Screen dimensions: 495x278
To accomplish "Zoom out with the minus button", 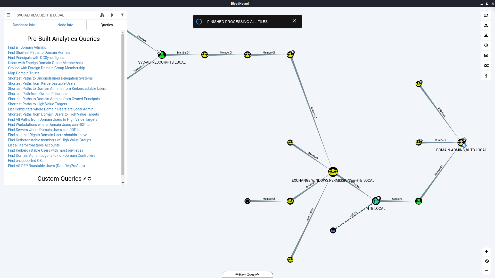I will point(486,271).
